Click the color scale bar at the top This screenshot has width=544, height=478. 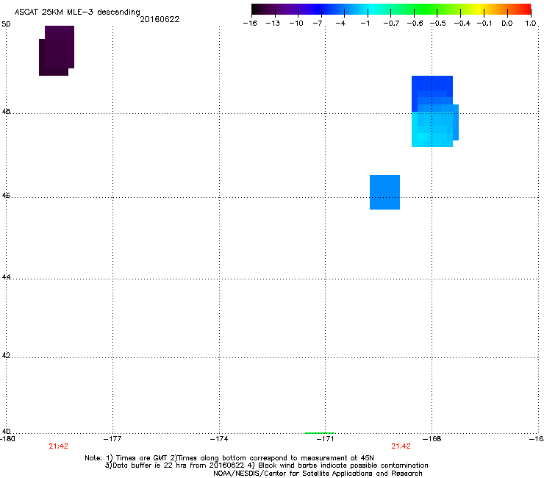[x=391, y=10]
